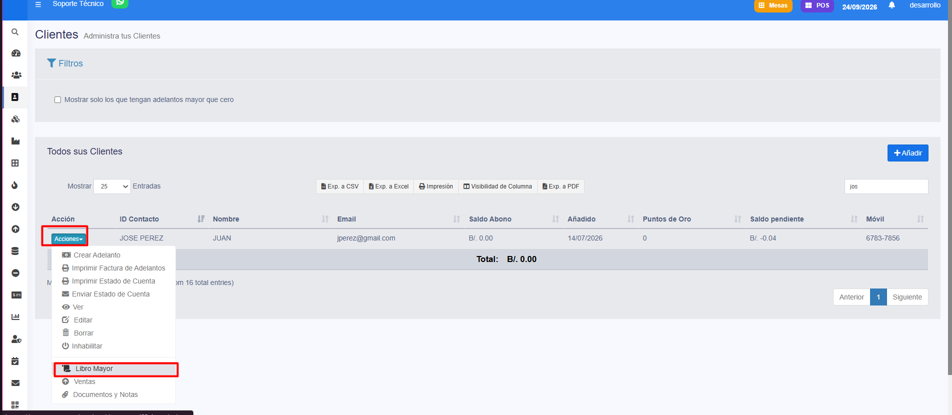The image size is (952, 415).
Task: Click the down-arrow circle sidebar icon
Action: pyautogui.click(x=15, y=207)
